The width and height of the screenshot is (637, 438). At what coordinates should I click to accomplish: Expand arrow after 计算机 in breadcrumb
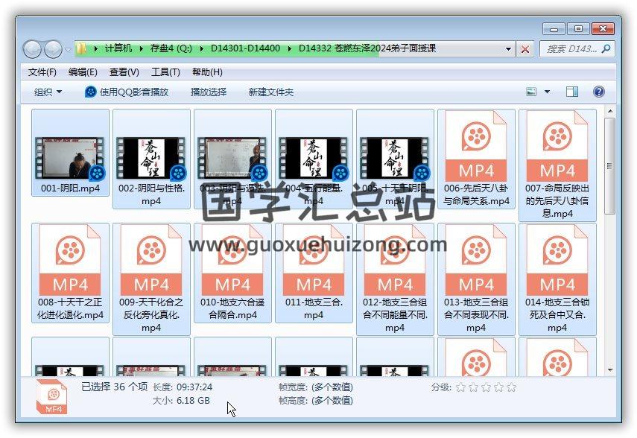(141, 48)
